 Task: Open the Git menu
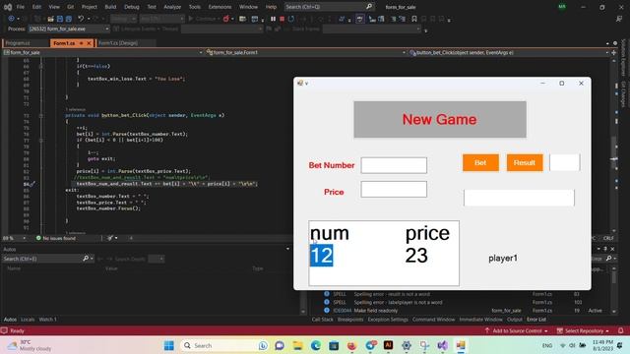tap(70, 7)
